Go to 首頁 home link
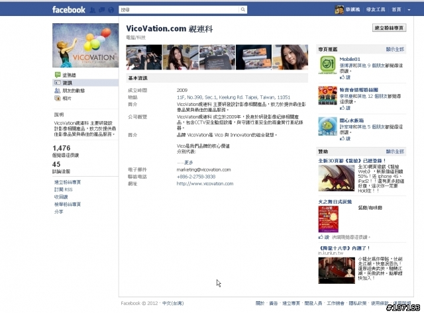This screenshot has width=424, height=313. point(396,9)
